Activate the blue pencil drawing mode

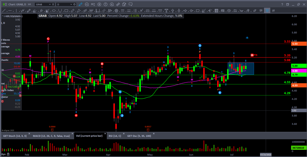(x=80, y=4)
